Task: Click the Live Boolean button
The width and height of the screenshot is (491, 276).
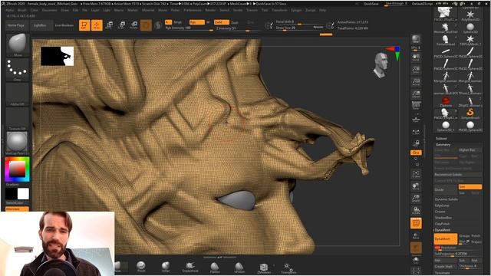Action: (64, 25)
